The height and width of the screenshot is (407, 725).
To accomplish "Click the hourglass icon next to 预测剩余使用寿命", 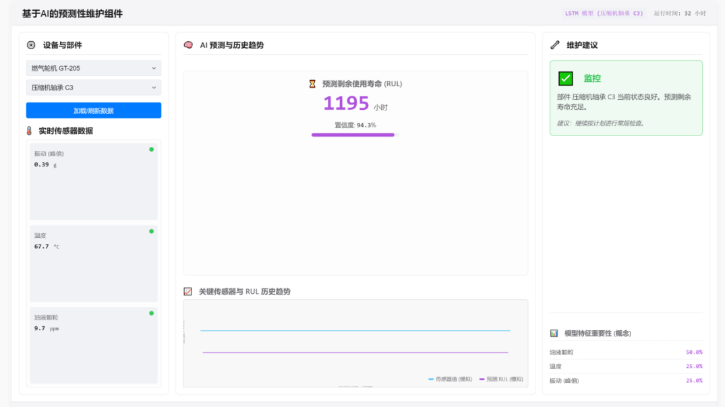I will [312, 84].
